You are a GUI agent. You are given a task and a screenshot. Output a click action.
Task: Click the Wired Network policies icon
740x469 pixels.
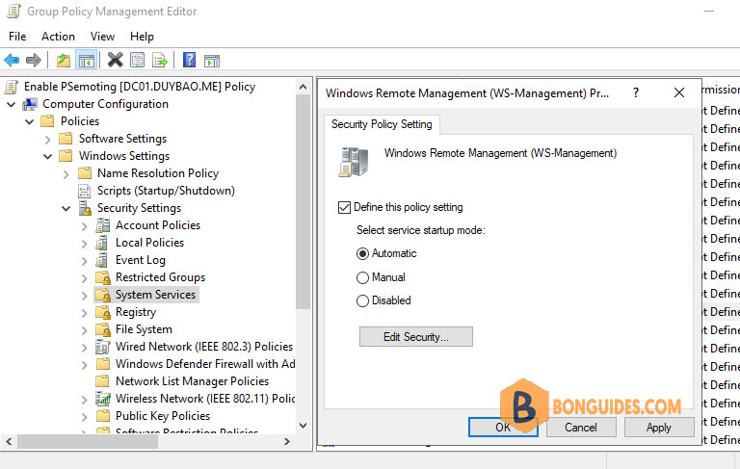pyautogui.click(x=103, y=347)
